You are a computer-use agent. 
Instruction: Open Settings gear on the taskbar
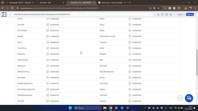point(116,108)
